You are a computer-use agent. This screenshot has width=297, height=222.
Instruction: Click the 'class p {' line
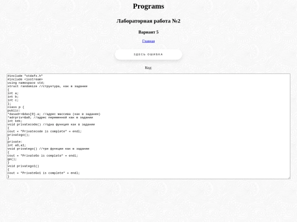16,107
